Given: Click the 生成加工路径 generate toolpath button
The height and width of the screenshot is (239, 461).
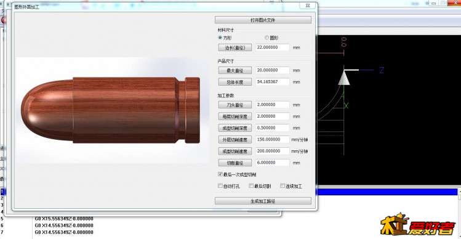Looking at the screenshot, I should coord(263,201).
